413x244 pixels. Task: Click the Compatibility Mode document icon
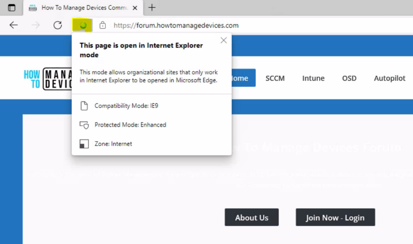tap(84, 106)
